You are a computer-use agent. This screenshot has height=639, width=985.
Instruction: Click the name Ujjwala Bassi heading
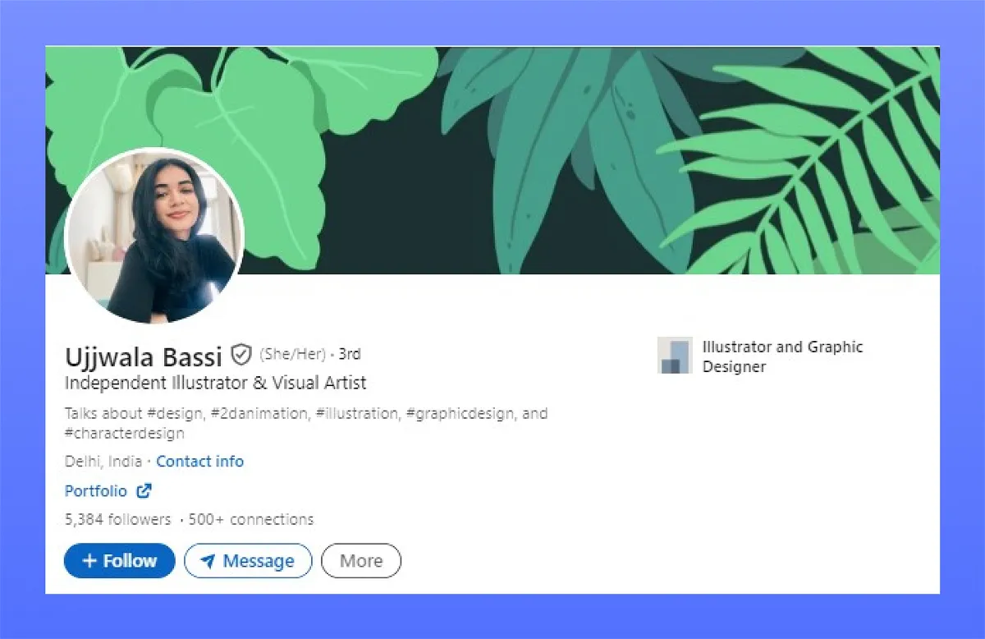[x=144, y=356]
